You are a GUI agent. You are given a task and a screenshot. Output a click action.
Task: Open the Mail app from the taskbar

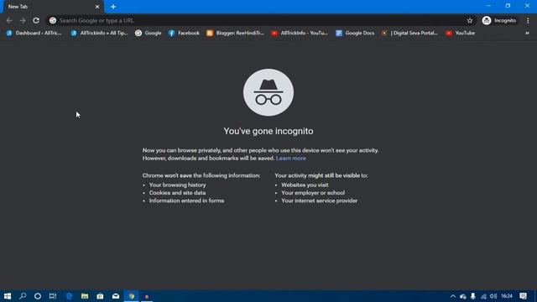(x=116, y=296)
